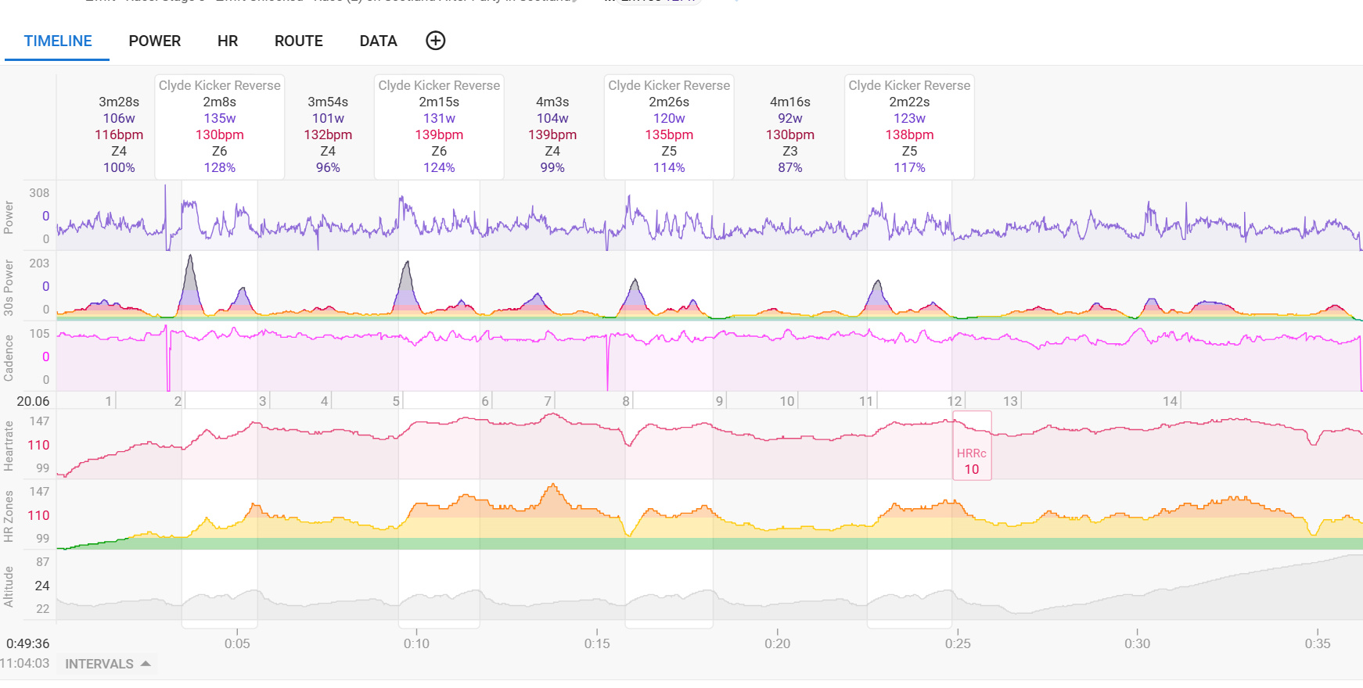Open the DATA tab
This screenshot has height=688, width=1363.
pyautogui.click(x=378, y=41)
